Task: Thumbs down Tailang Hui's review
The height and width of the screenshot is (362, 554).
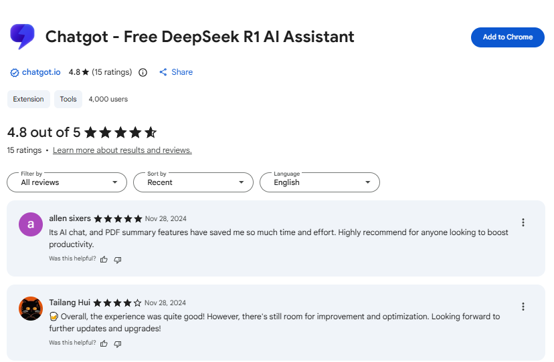Action: (118, 343)
